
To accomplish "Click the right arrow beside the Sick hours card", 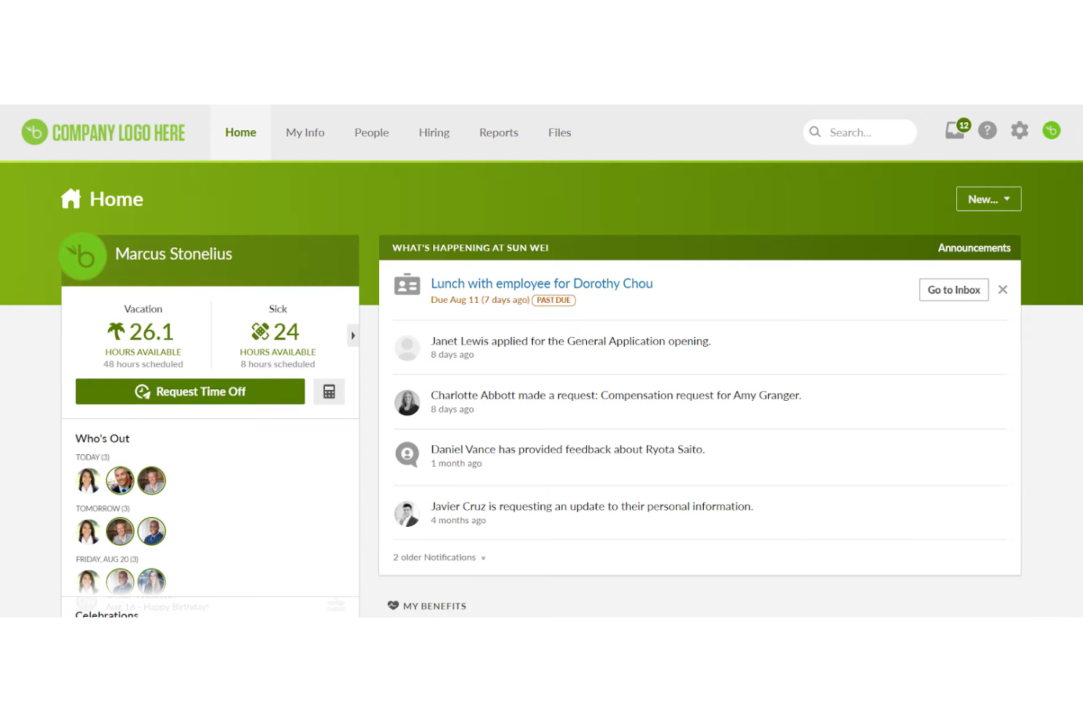I will [353, 335].
